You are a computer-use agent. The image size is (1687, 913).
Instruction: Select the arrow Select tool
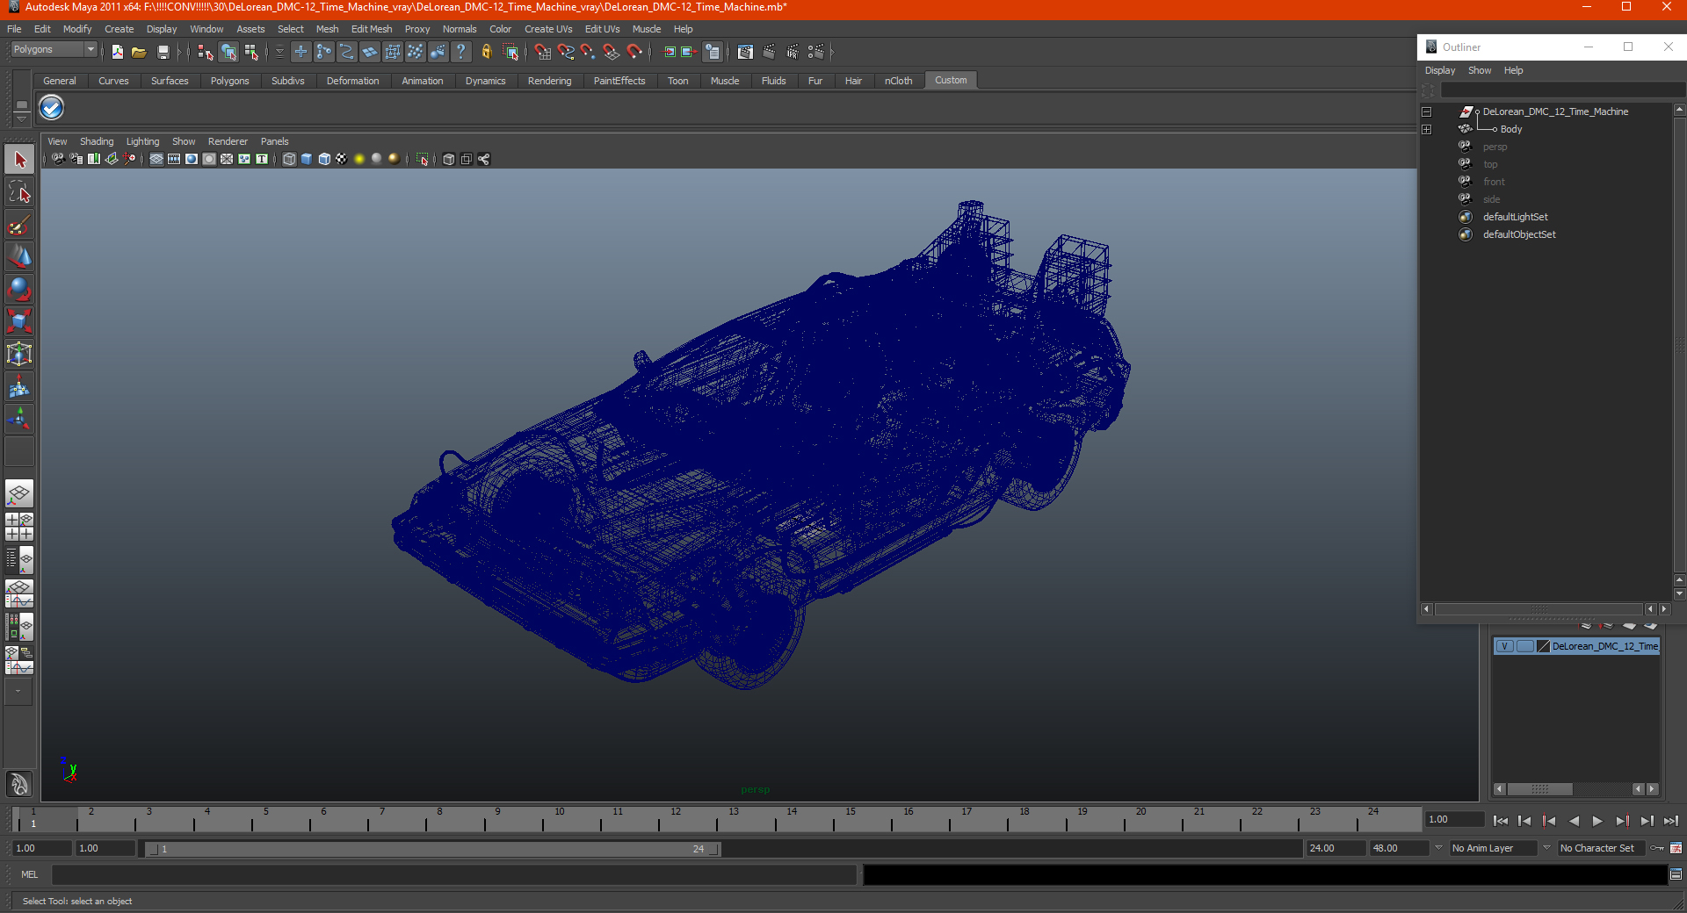(19, 160)
